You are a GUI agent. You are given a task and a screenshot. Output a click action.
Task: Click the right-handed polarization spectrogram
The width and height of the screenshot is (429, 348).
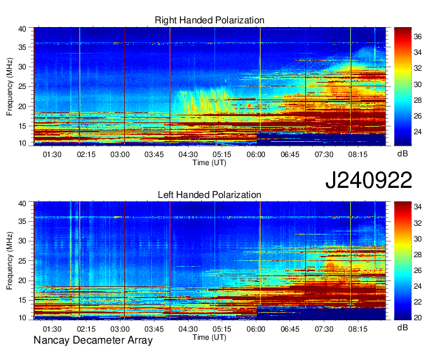tap(209, 86)
